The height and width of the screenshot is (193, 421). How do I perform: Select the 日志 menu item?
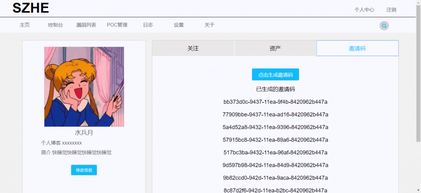click(x=148, y=25)
